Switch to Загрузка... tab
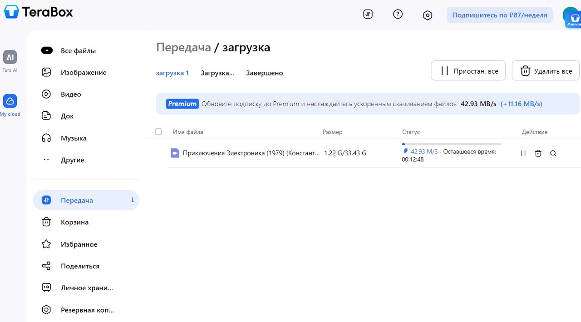This screenshot has width=581, height=322. pos(217,73)
